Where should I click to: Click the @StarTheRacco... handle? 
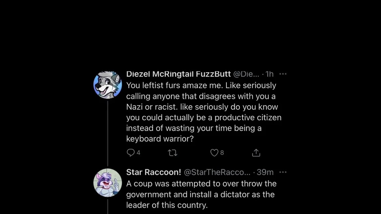[x=217, y=172]
